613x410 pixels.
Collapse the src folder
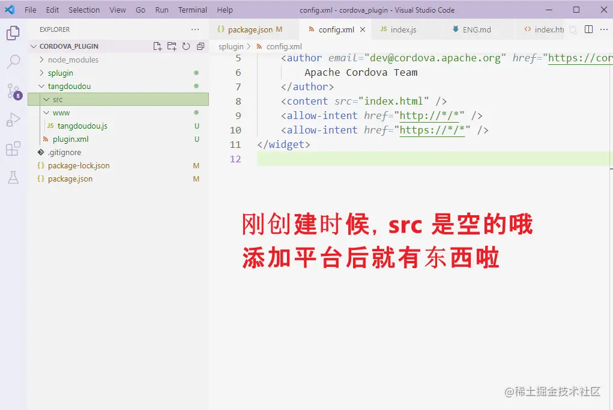pos(46,99)
